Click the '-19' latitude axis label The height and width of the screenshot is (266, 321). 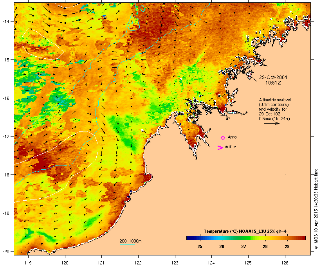(x=6, y=213)
